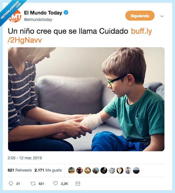
Task: Click the reply speech bubble icon
Action: click(x=11, y=184)
